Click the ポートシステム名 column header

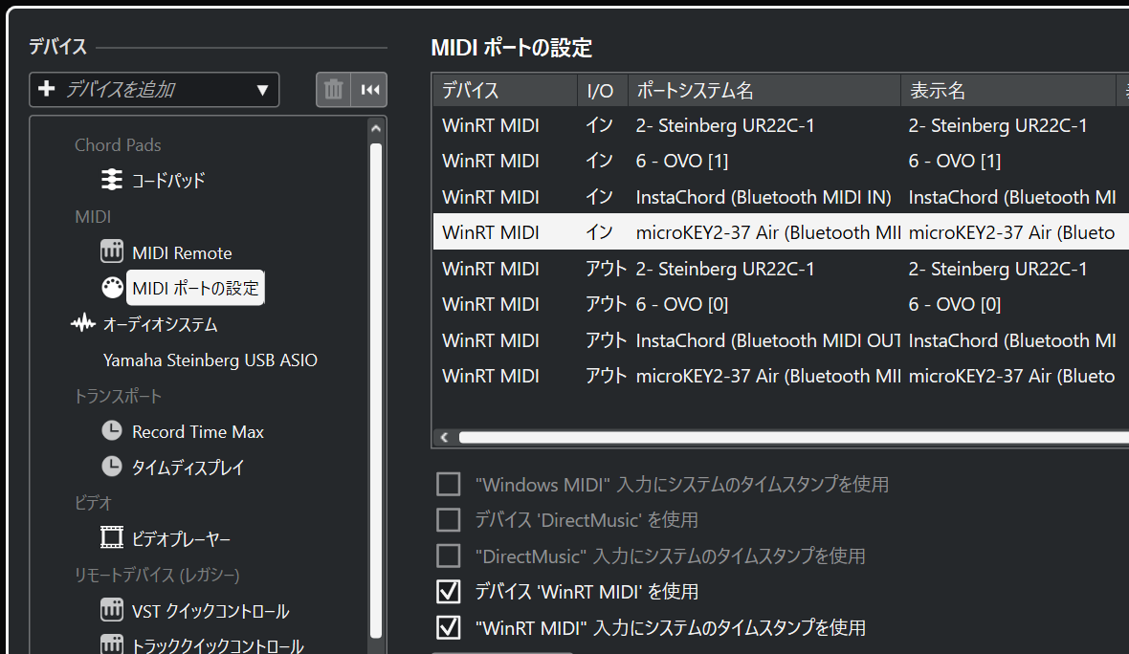coord(764,90)
